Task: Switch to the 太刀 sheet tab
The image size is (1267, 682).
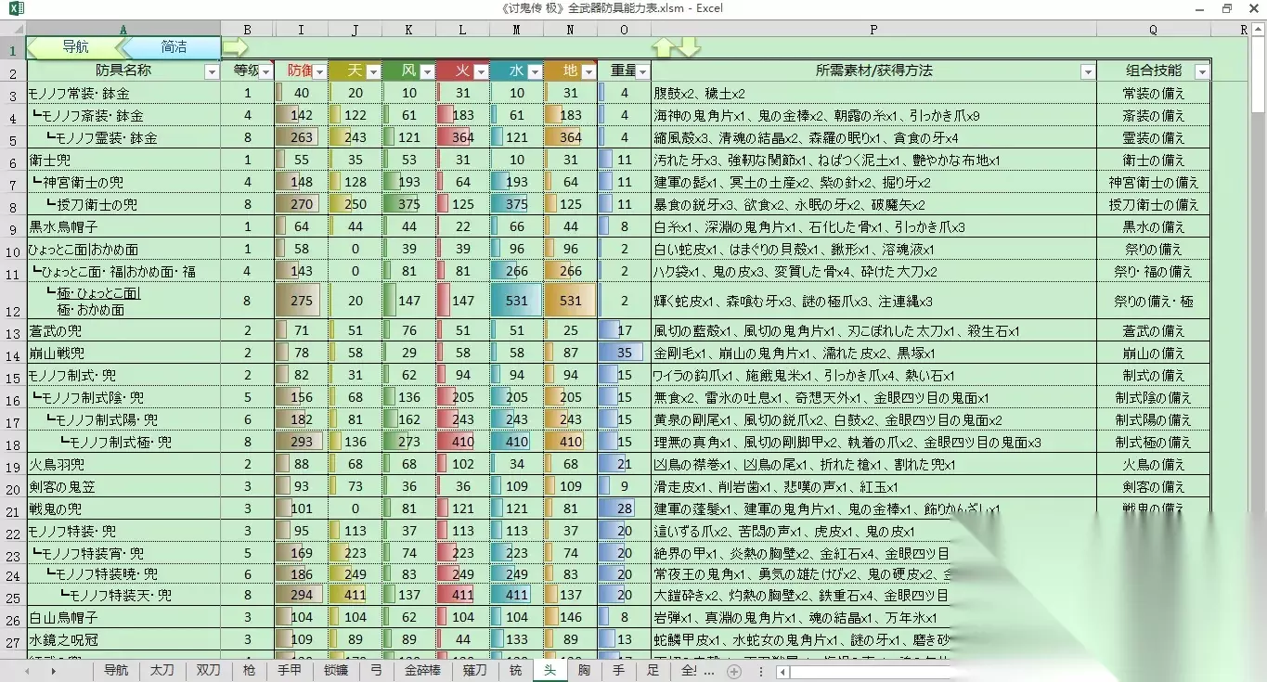Action: point(162,671)
